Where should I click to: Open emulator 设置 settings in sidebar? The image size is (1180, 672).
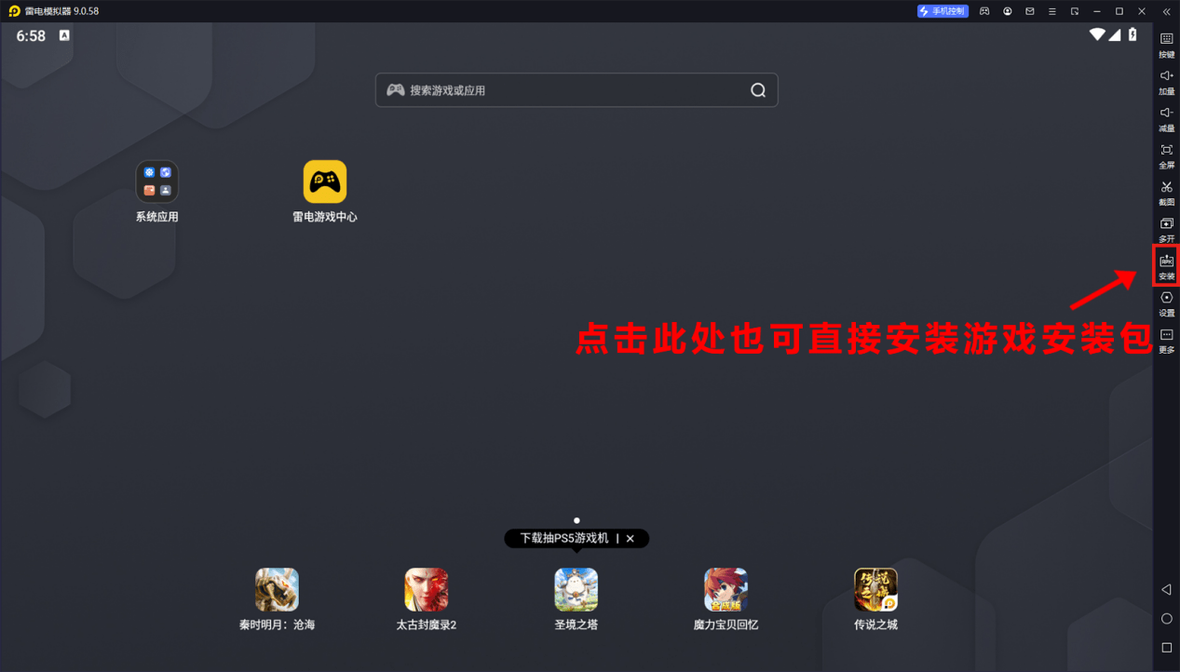(1166, 302)
